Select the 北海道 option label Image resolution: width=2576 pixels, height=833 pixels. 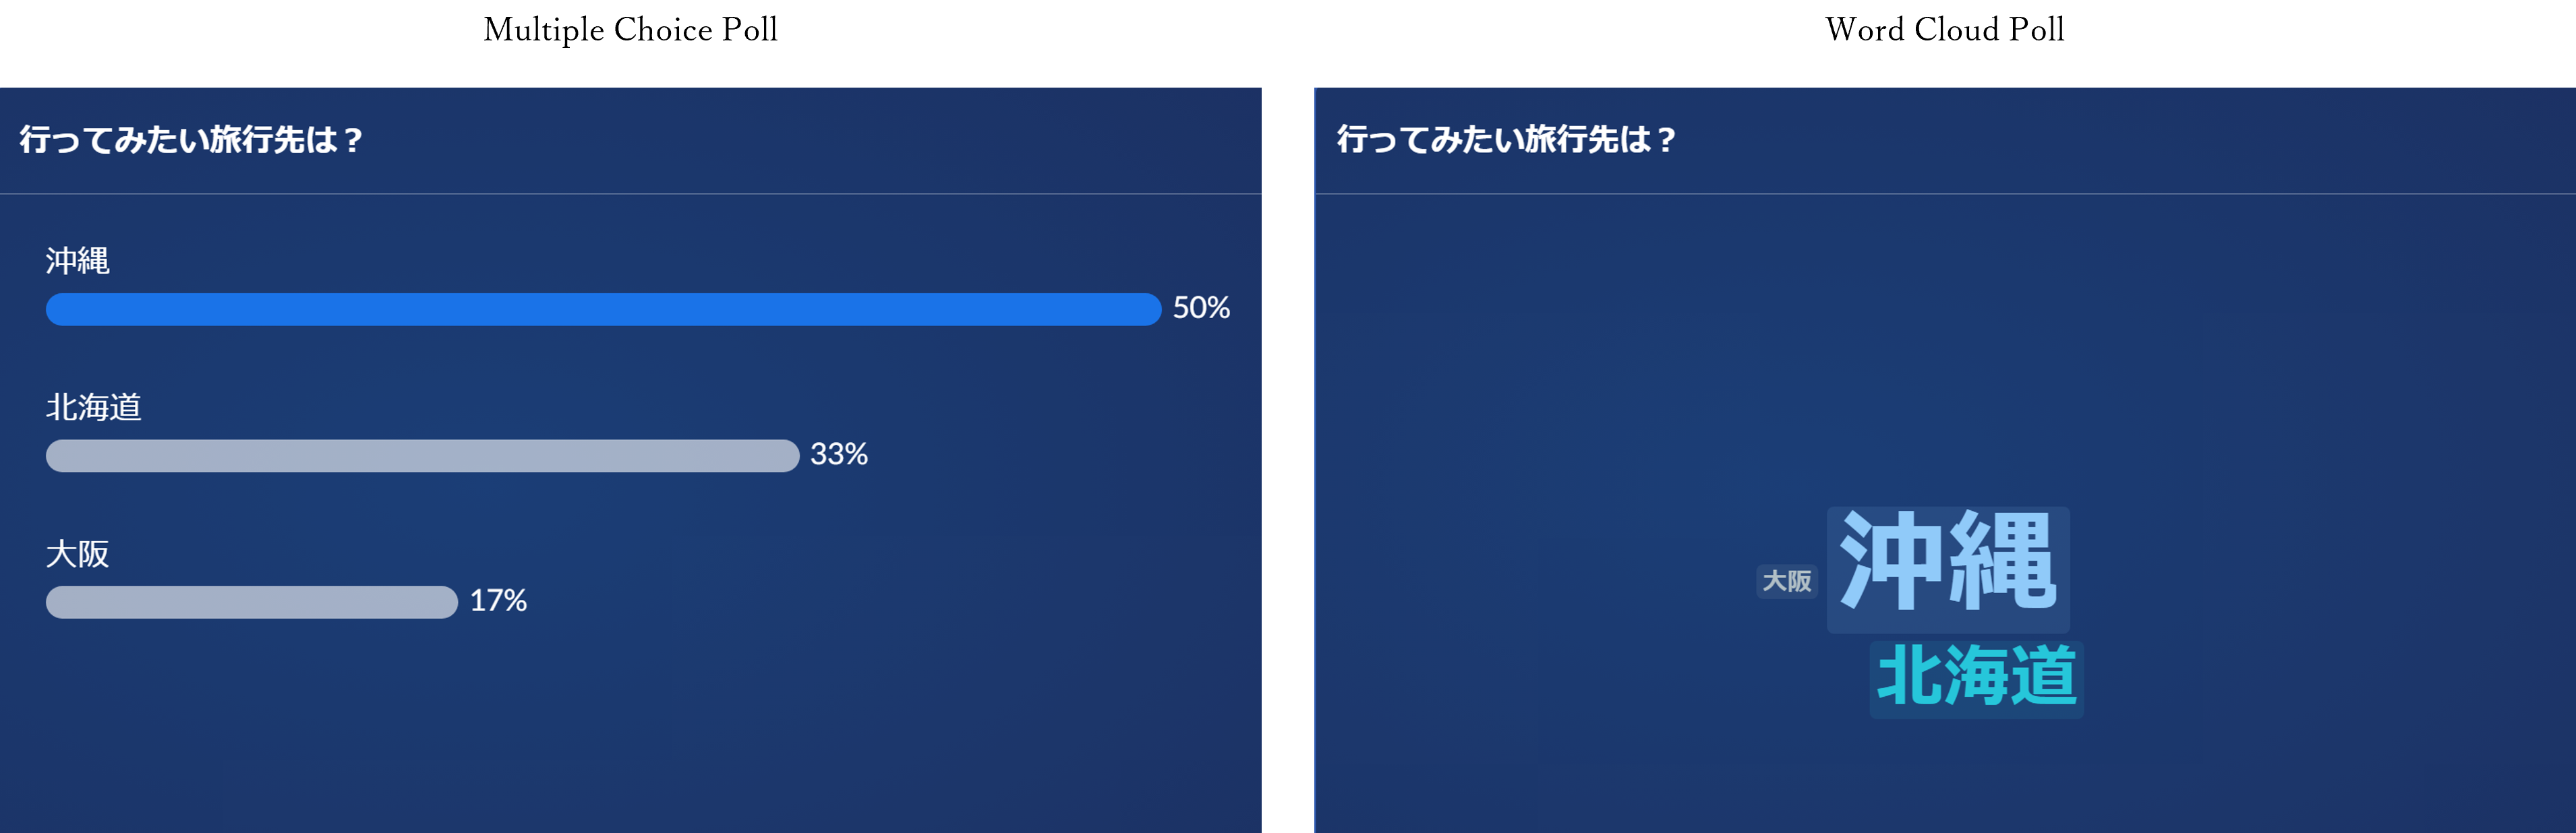(93, 407)
